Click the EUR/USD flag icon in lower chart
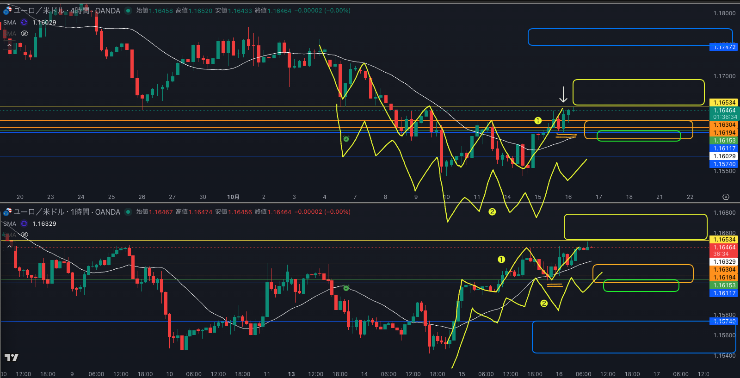 7,211
